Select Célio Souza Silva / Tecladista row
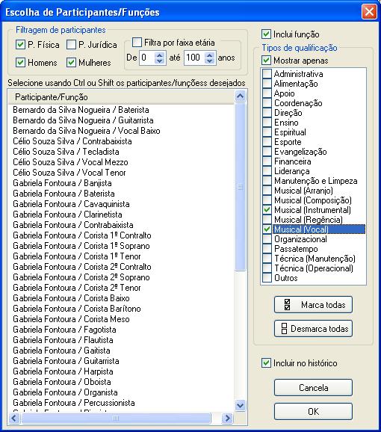The height and width of the screenshot is (432, 381). point(121,152)
